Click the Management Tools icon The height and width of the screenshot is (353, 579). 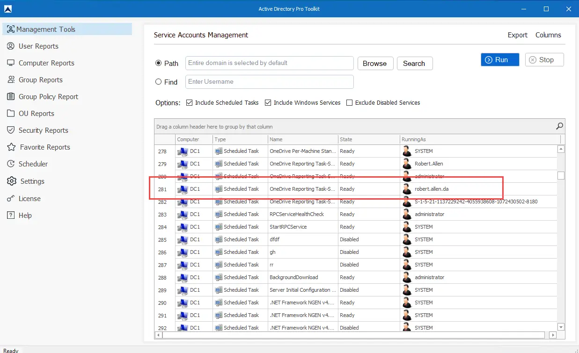pos(11,29)
